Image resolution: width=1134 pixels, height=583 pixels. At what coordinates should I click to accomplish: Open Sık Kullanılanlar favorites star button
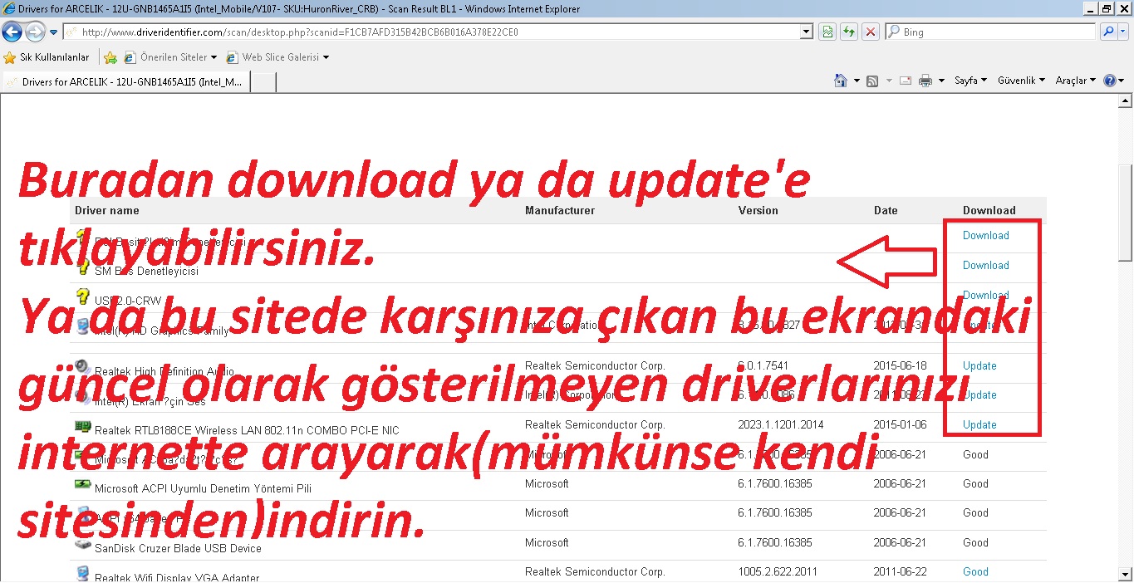tap(47, 57)
